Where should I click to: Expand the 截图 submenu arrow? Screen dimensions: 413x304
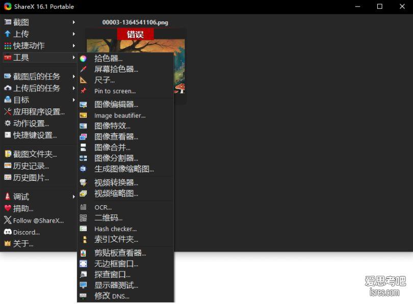(x=74, y=22)
